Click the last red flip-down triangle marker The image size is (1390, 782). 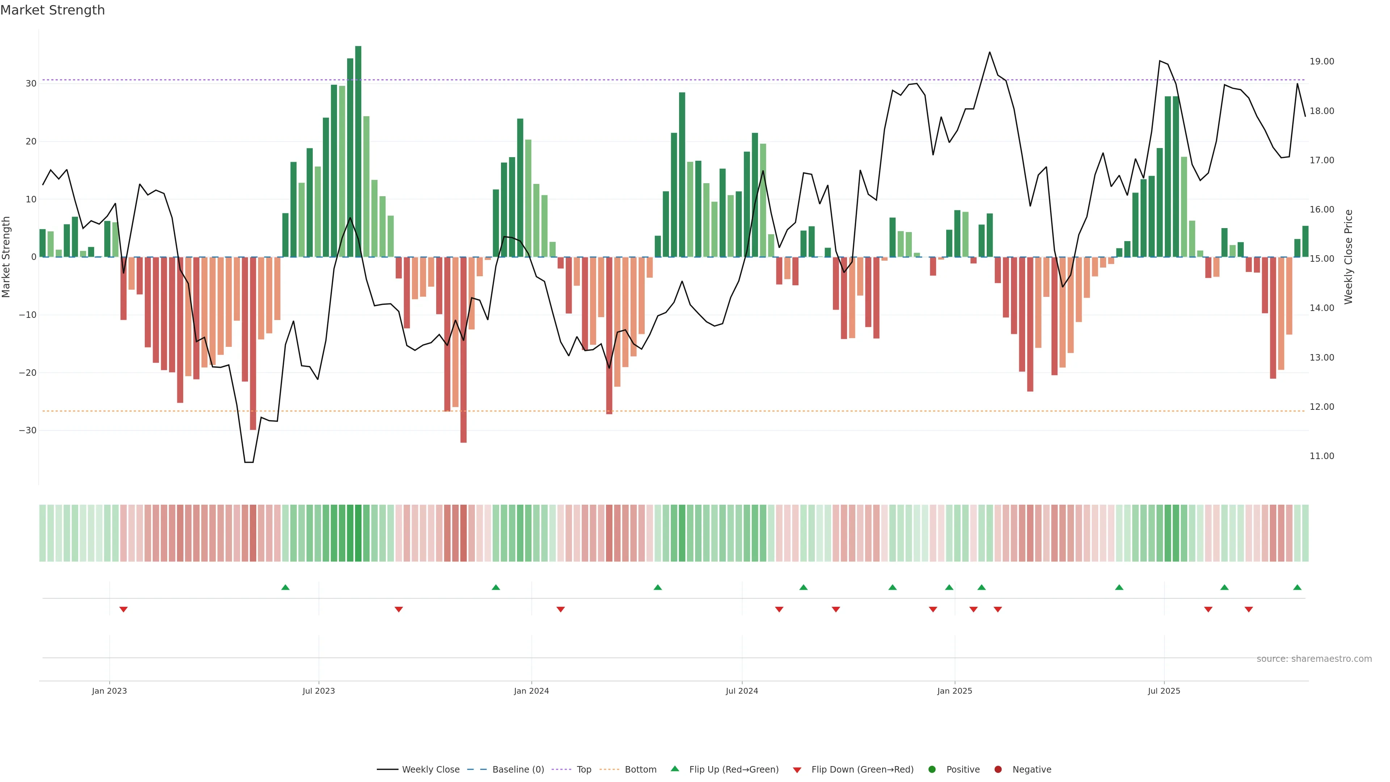(x=1248, y=609)
